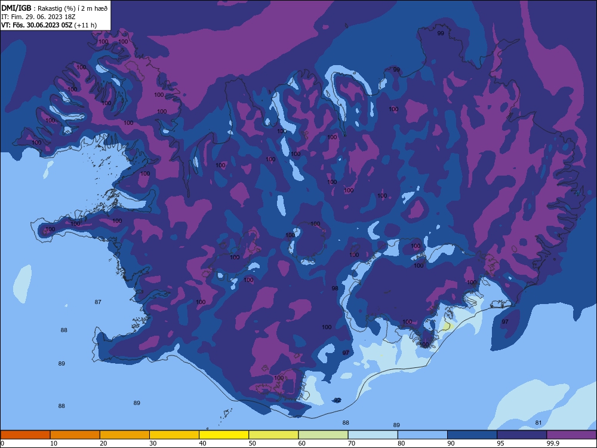
Task: Click the '81' humidity value on the map
Action: [x=538, y=422]
